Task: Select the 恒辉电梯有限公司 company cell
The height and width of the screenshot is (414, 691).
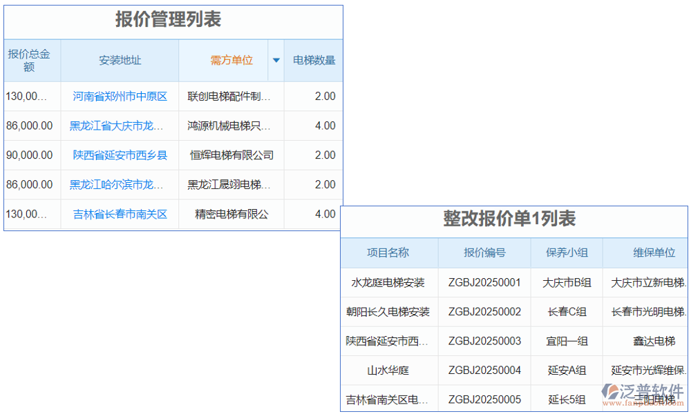Action: tap(230, 155)
